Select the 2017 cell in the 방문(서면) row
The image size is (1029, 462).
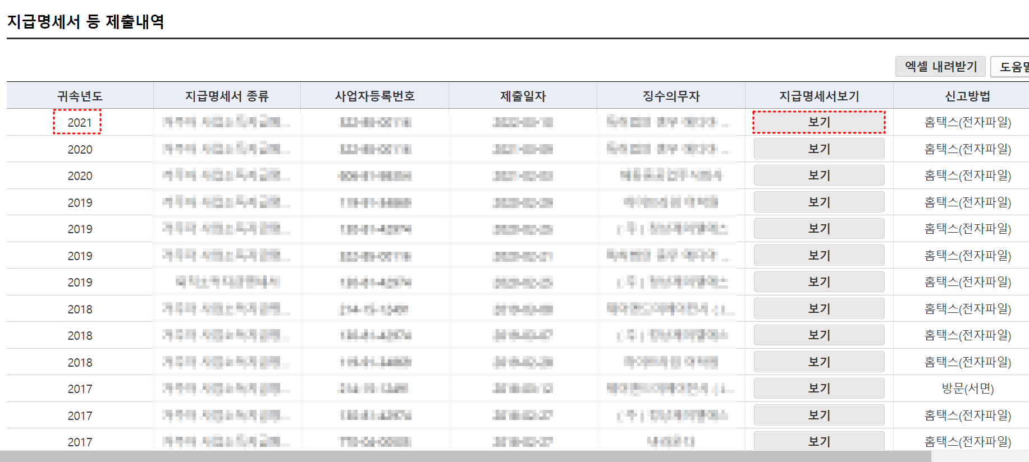click(80, 389)
